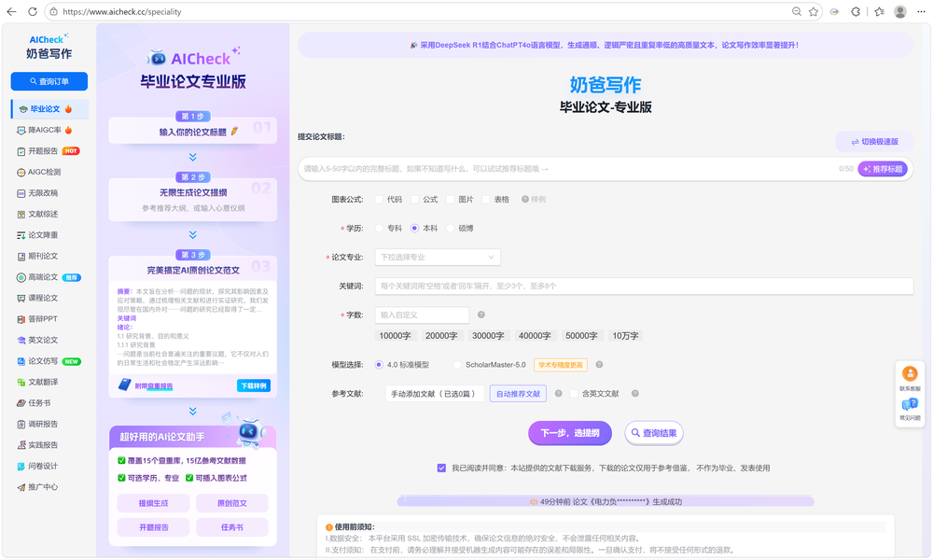Screen dimensions: 933x560
Task: Click the 实践报告 sidebar icon
Action: (21, 445)
